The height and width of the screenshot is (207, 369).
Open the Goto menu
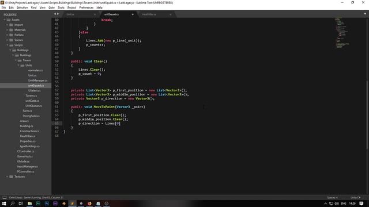tap(51, 7)
